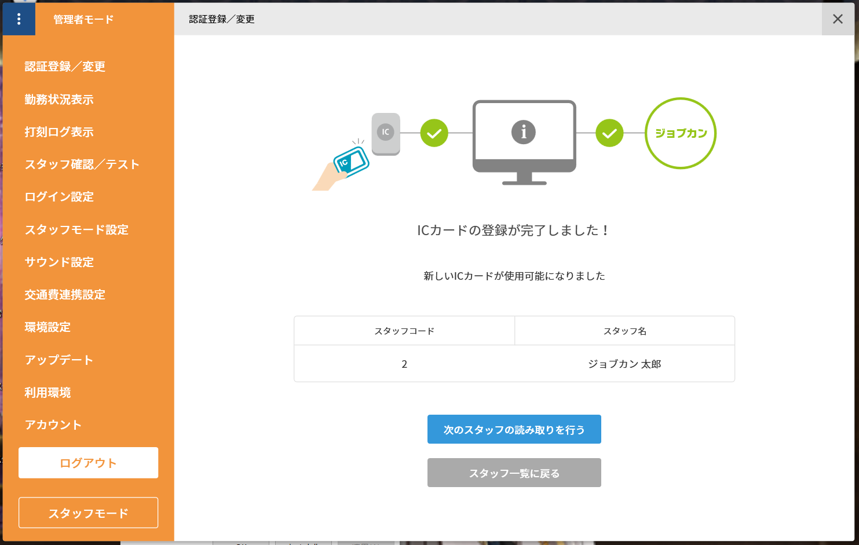Click staff code cell "2"

coord(404,364)
